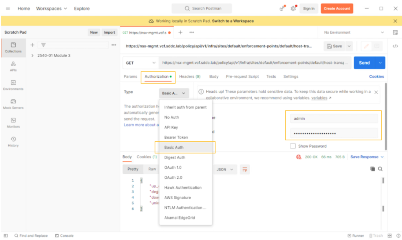
Task: Toggle wrap lines icon in response
Action: (245, 169)
